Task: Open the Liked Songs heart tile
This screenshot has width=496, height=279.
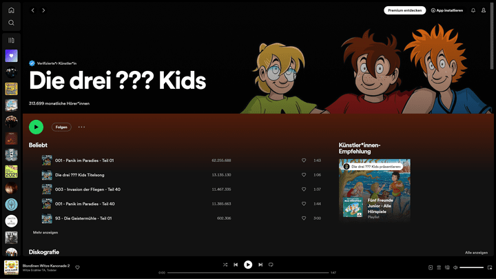Action: pos(11,55)
